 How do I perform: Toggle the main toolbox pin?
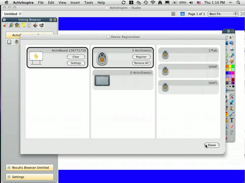click(x=233, y=31)
